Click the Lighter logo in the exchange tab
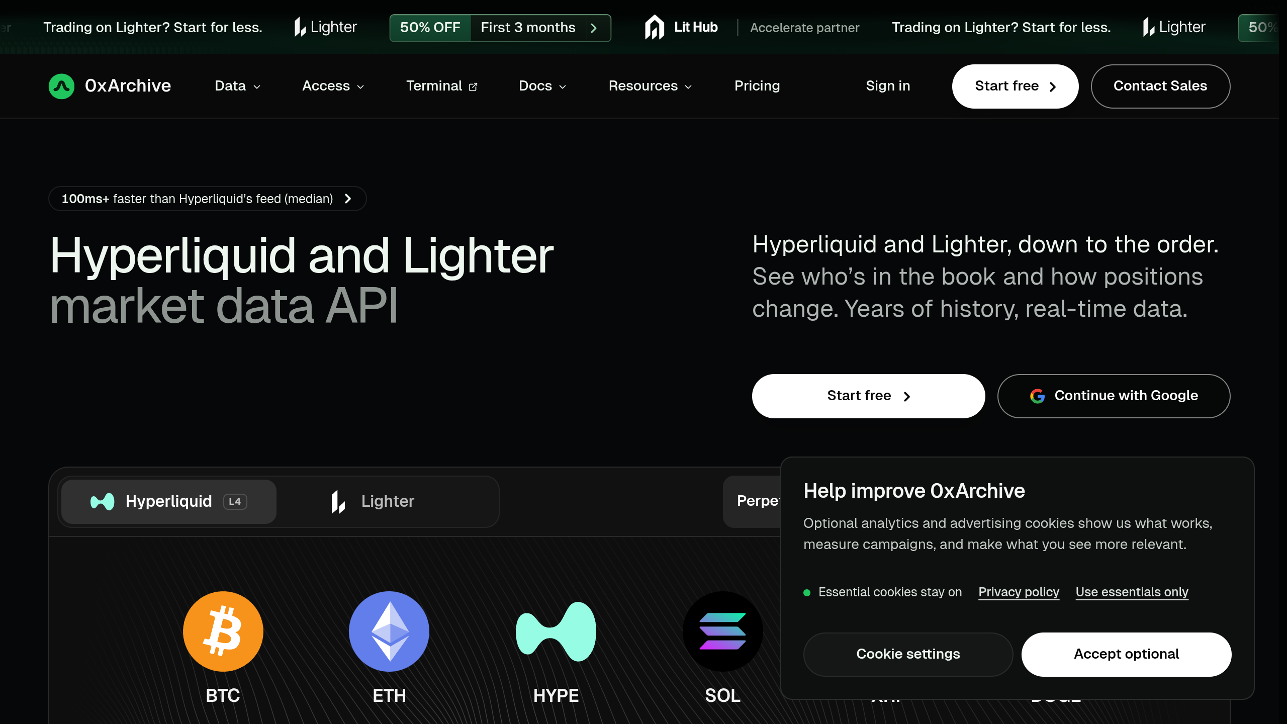Viewport: 1287px width, 724px height. tap(338, 502)
